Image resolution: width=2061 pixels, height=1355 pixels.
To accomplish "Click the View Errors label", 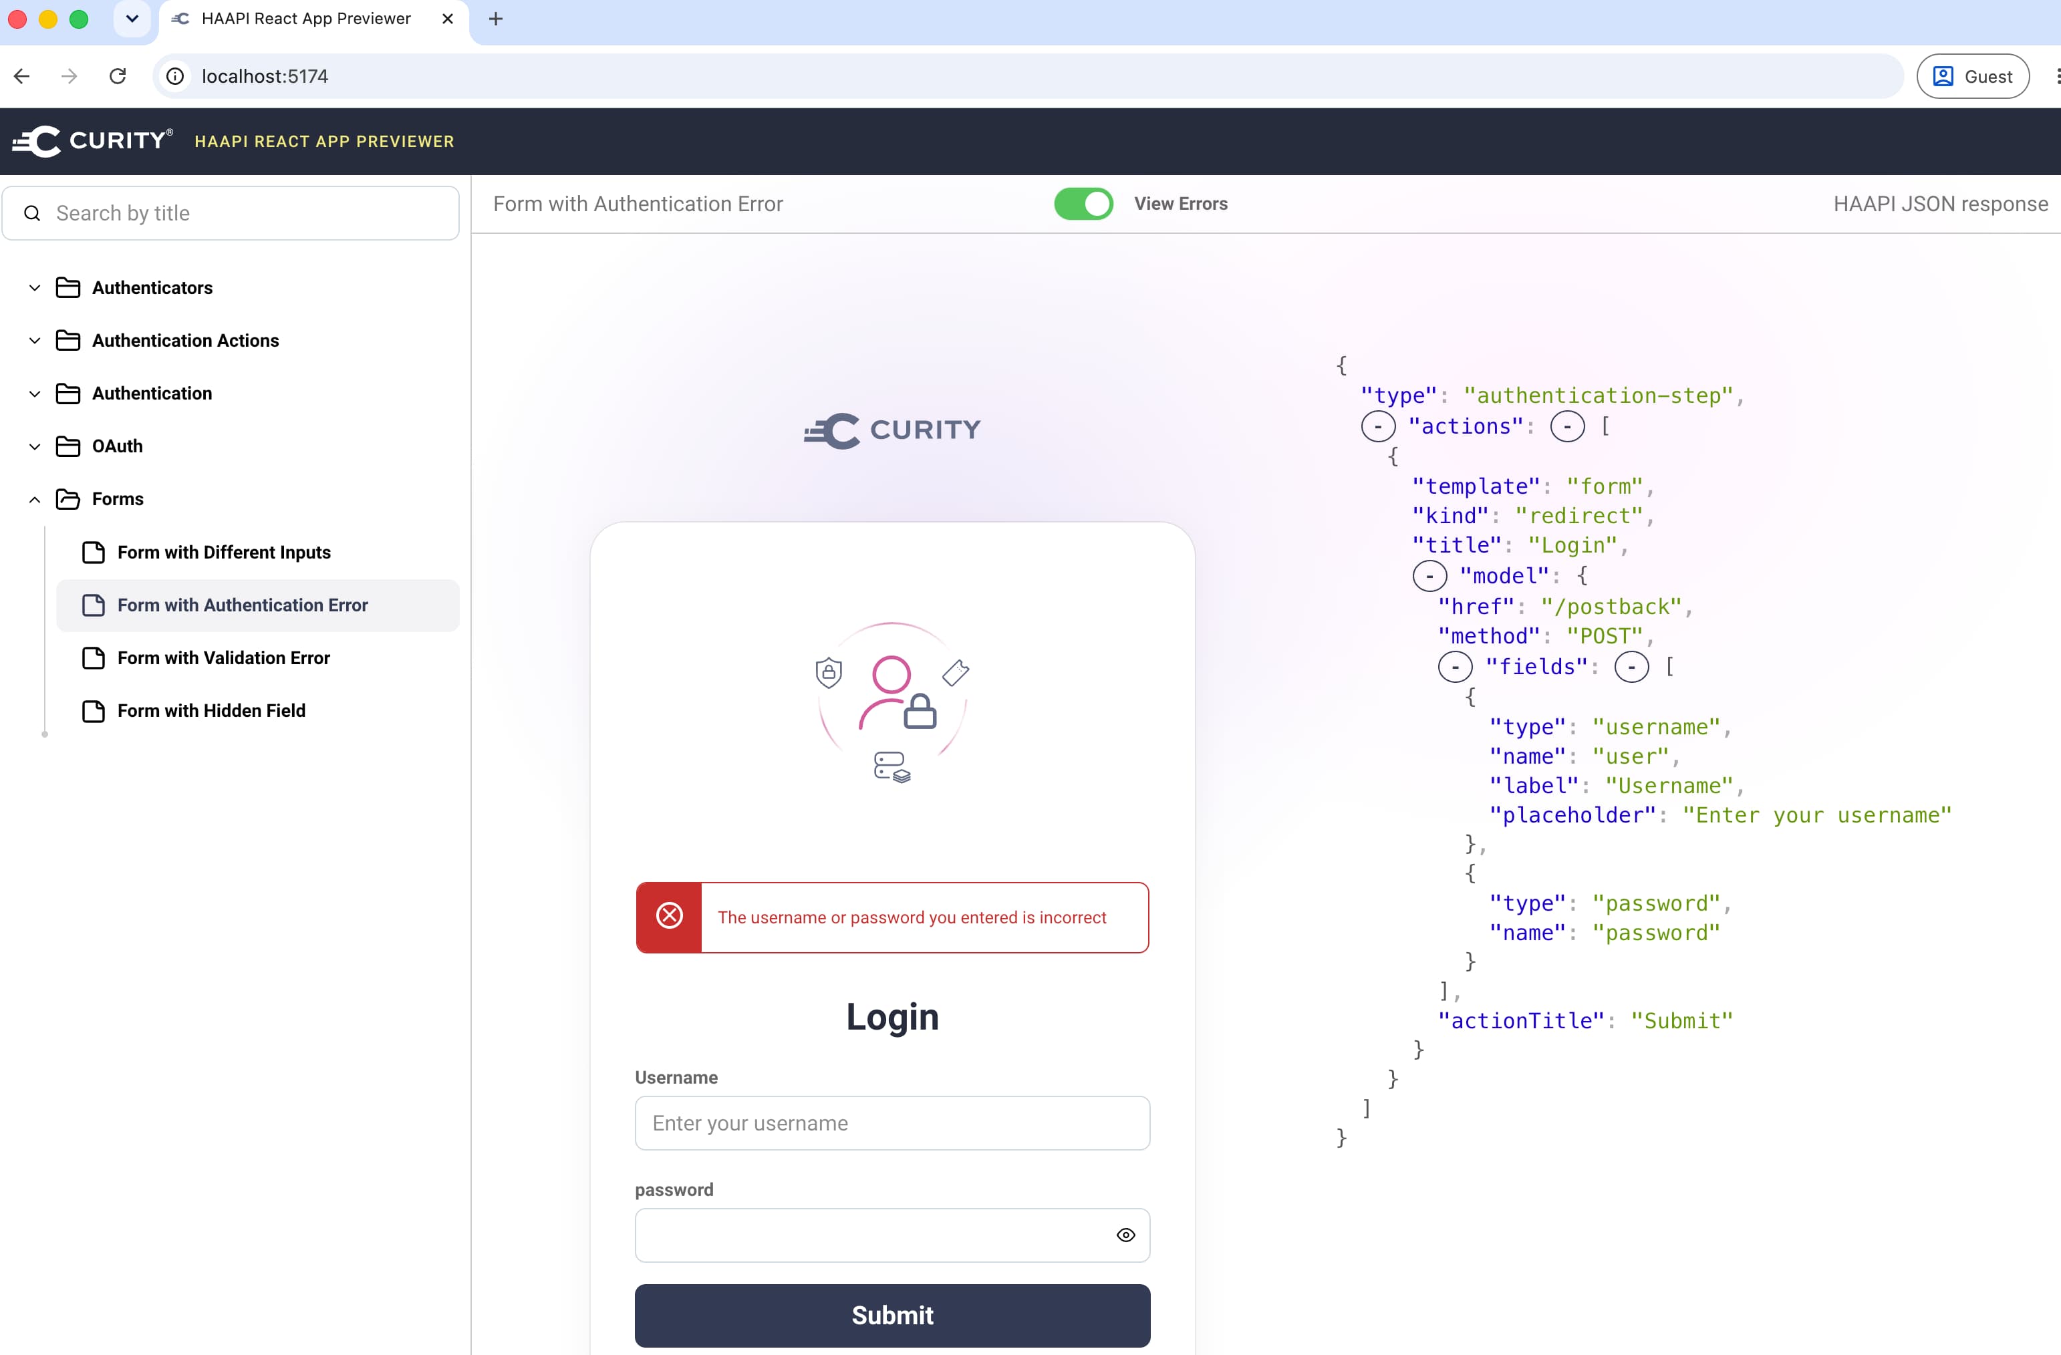I will [1180, 204].
